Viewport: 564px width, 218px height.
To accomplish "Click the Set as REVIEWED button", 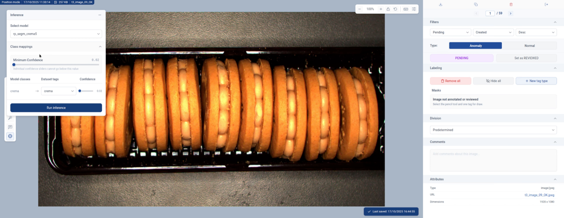I will (x=526, y=58).
